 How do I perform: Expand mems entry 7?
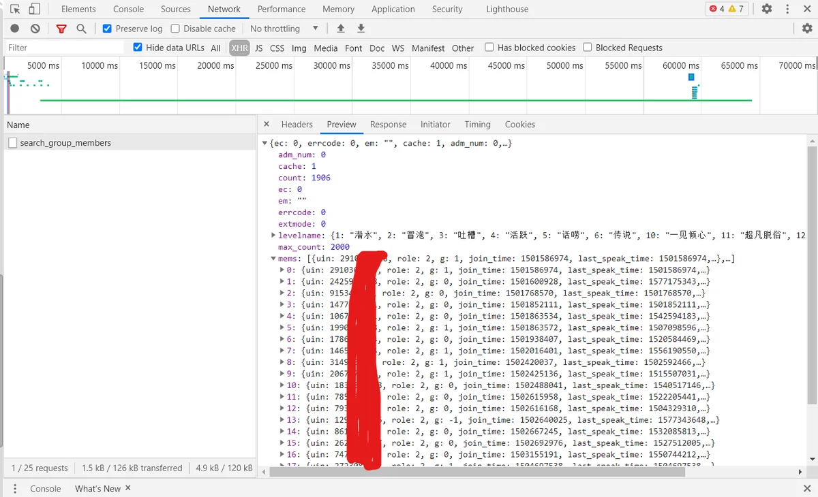tap(282, 351)
